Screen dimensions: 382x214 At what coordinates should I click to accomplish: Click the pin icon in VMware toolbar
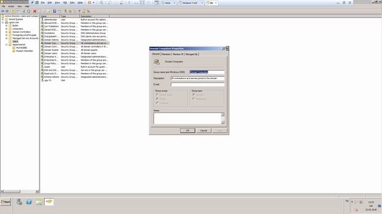32,2
